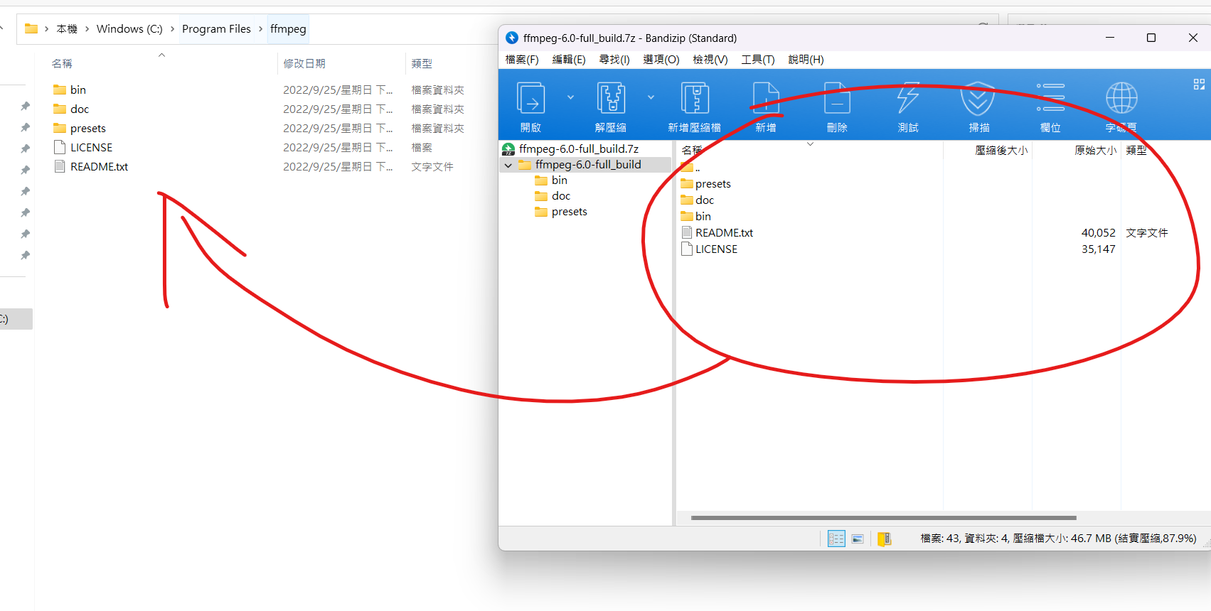This screenshot has width=1211, height=611.
Task: Sort Explorer by 修改日期 column header
Action: click(304, 63)
